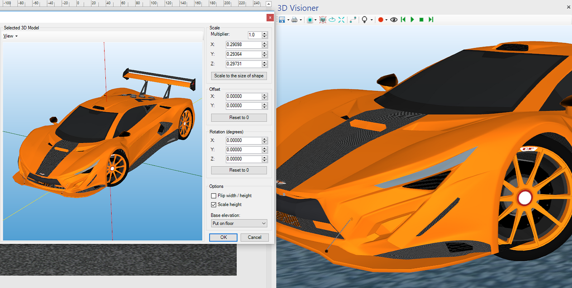Uncheck the Scale height checkbox
572x288 pixels.
(214, 204)
